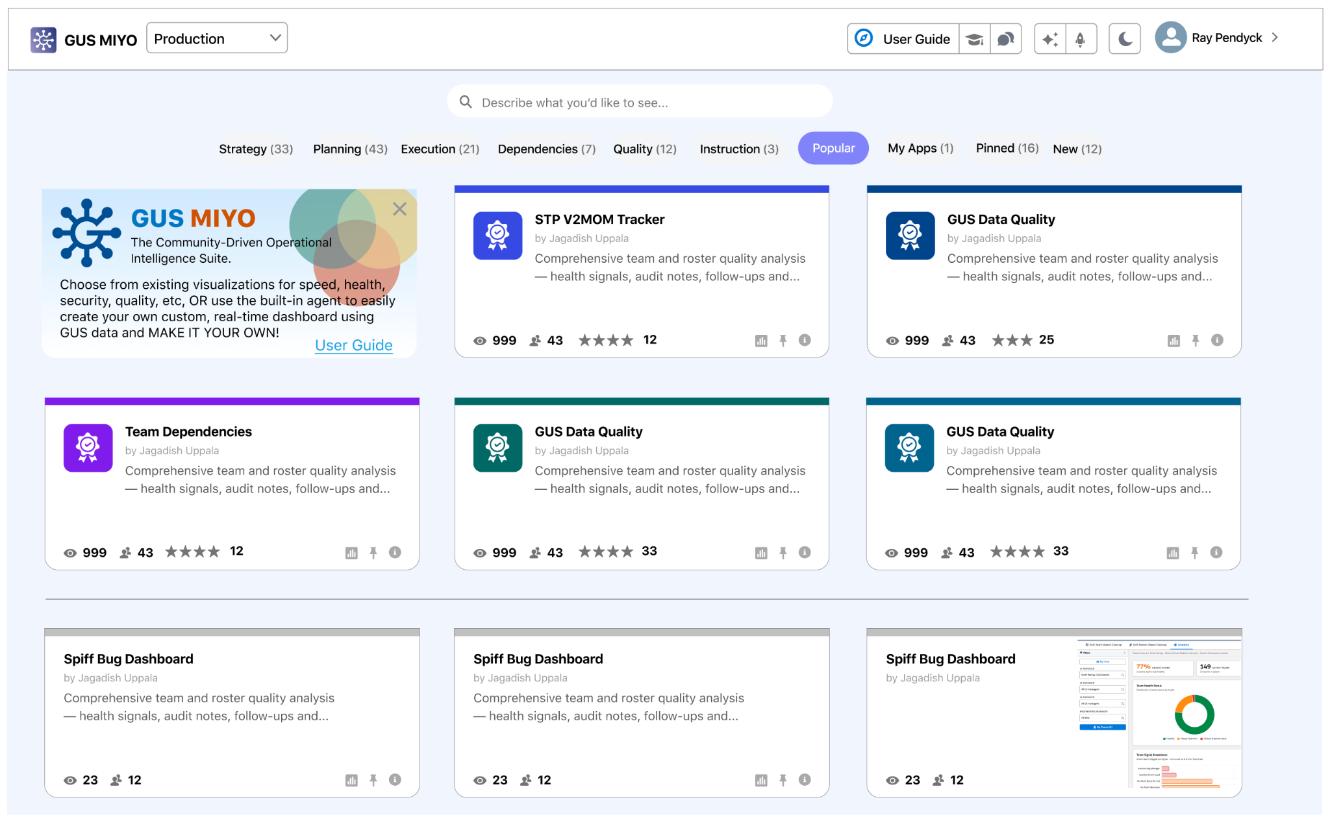Open the User Guide compass button in the header
Image resolution: width=1330 pixels, height=815 pixels.
[x=903, y=39]
